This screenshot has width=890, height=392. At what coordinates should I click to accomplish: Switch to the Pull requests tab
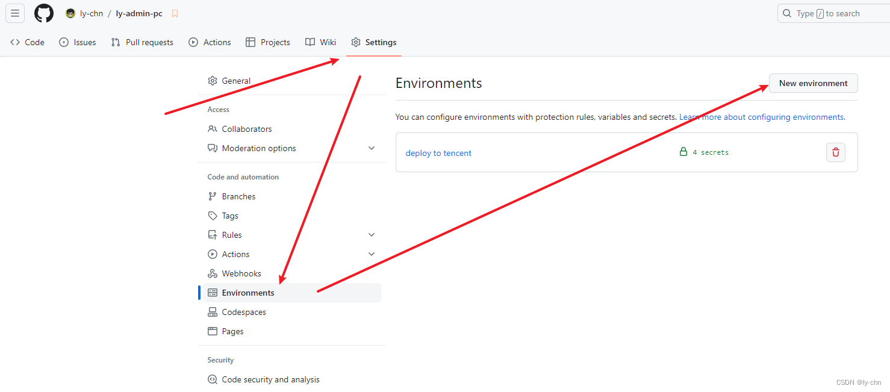[x=142, y=42]
